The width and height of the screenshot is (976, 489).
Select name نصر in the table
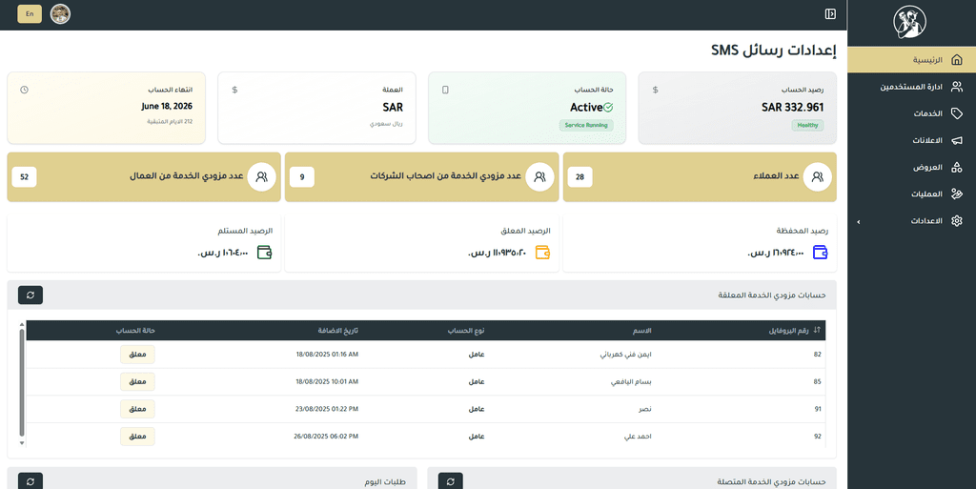point(645,409)
